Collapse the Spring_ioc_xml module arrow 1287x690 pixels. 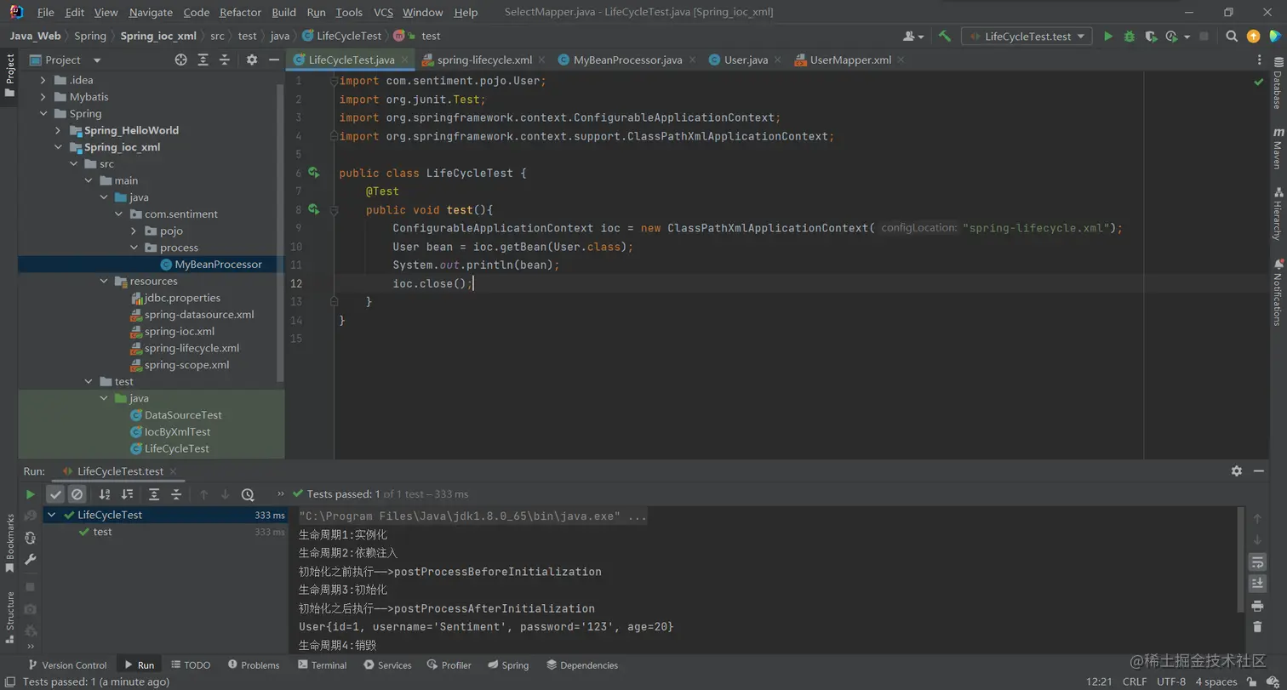tap(58, 147)
